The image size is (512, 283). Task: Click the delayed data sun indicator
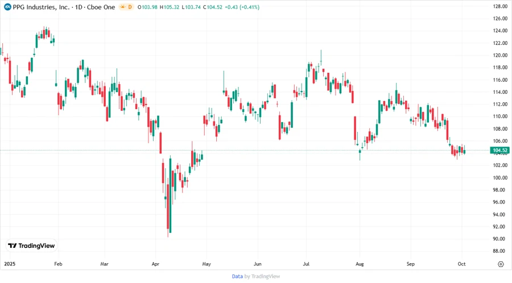click(129, 7)
